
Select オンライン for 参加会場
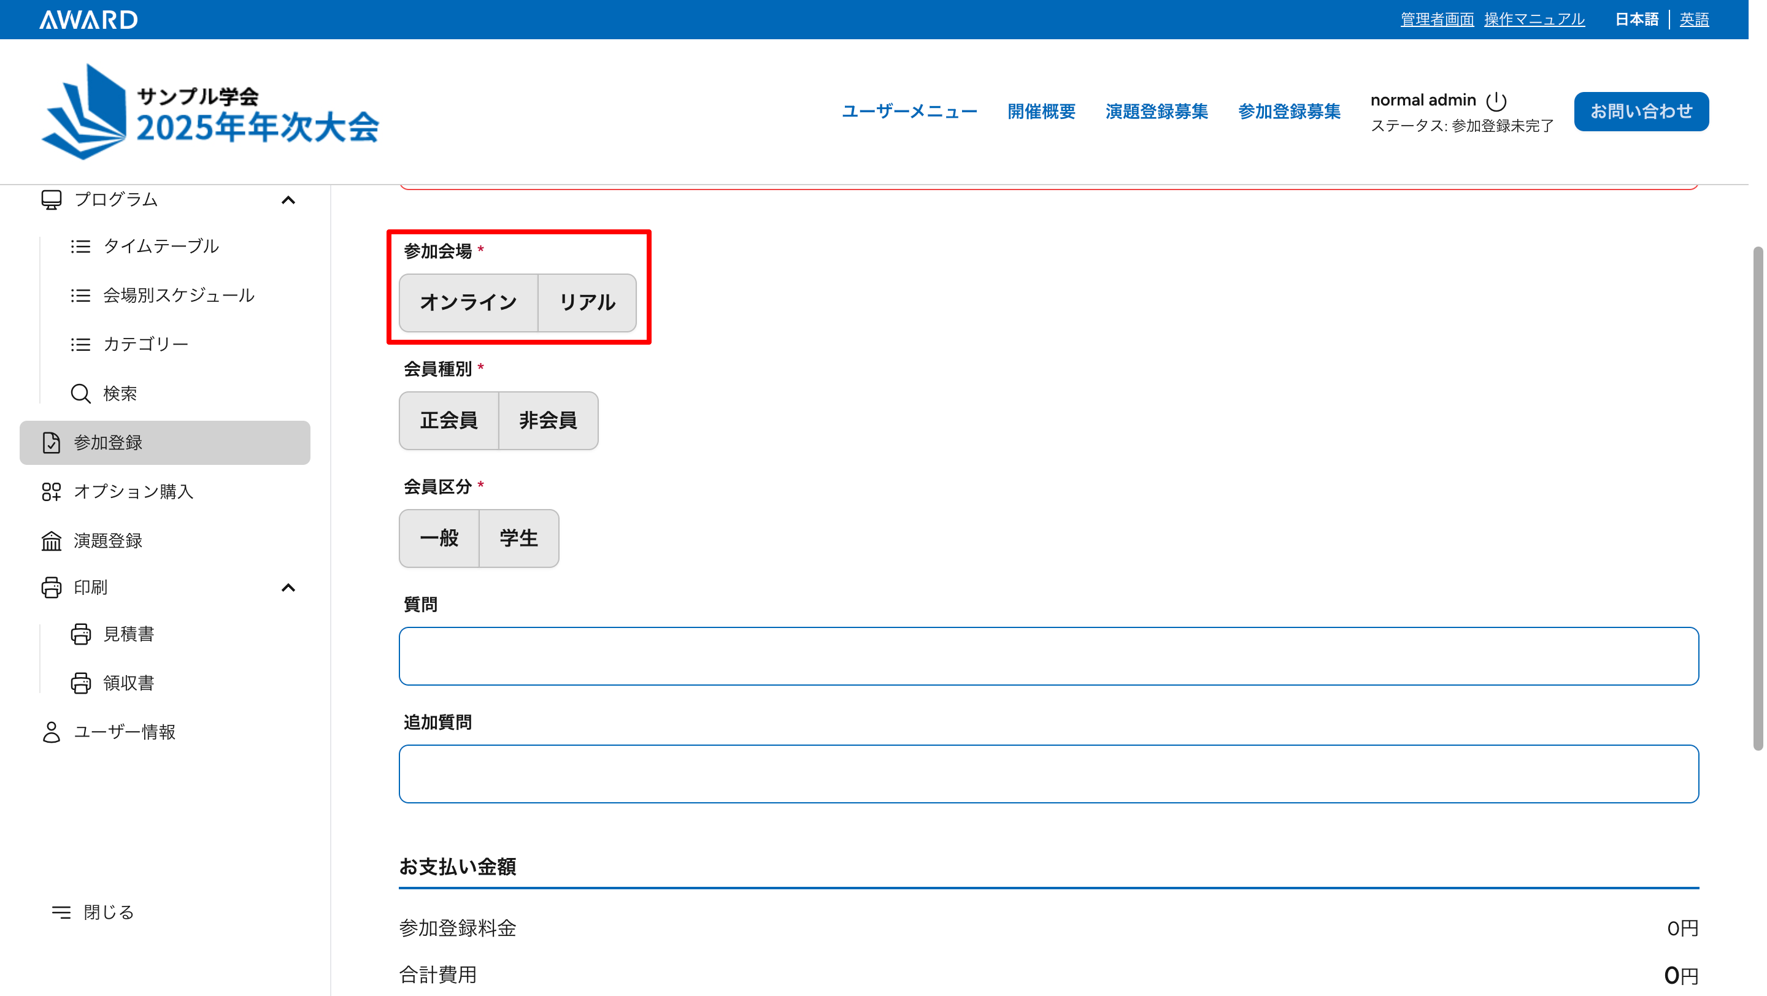click(469, 303)
